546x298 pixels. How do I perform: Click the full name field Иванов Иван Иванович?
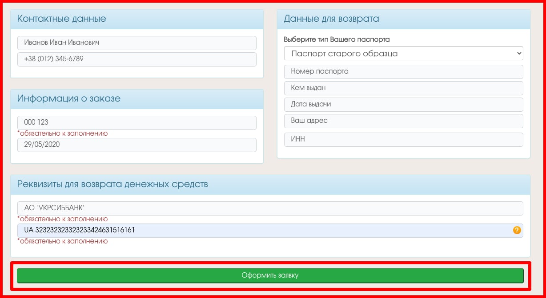(x=136, y=43)
